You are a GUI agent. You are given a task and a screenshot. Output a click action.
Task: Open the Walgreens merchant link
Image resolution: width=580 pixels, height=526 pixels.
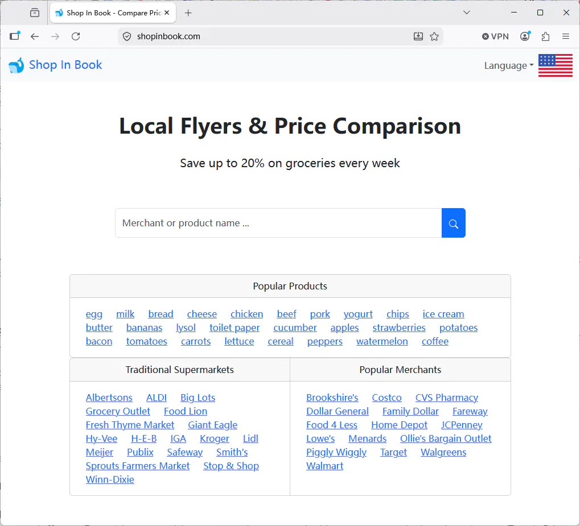(x=443, y=452)
